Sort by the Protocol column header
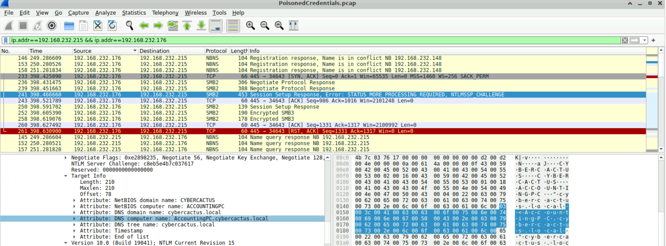The height and width of the screenshot is (246, 666). pyautogui.click(x=217, y=51)
